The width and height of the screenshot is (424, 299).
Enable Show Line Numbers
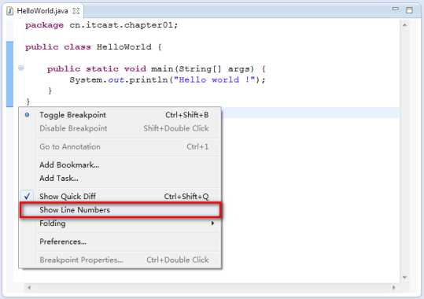(x=121, y=210)
